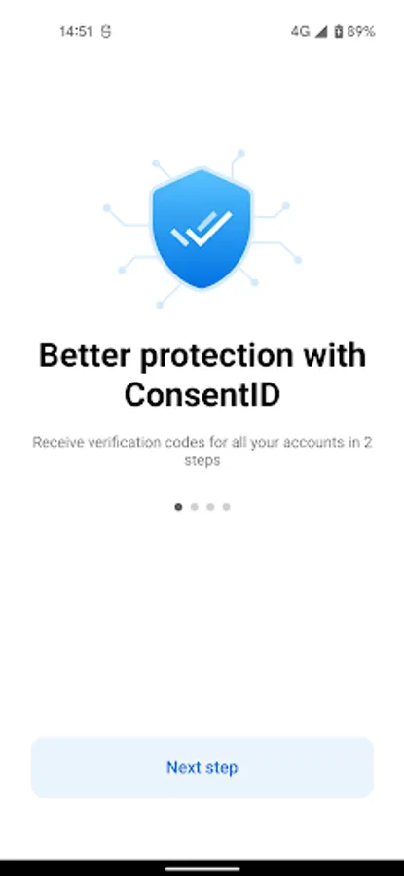Click the word ConsentID in the title

(x=202, y=395)
